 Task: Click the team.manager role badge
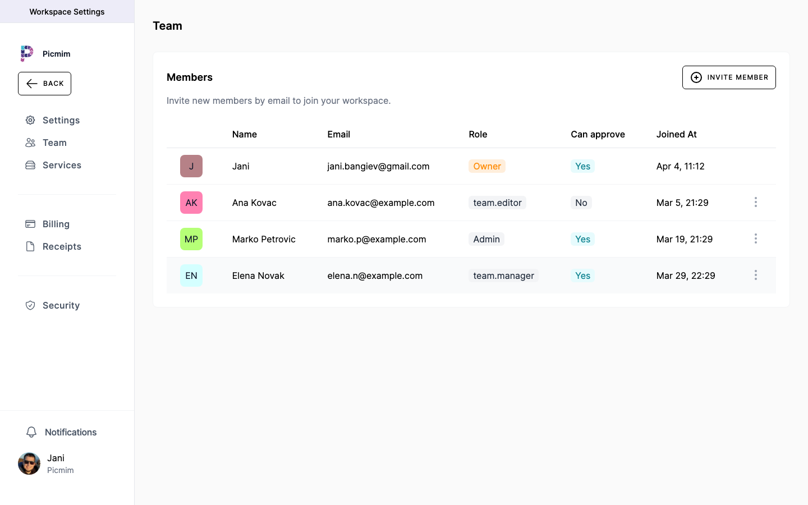point(503,276)
